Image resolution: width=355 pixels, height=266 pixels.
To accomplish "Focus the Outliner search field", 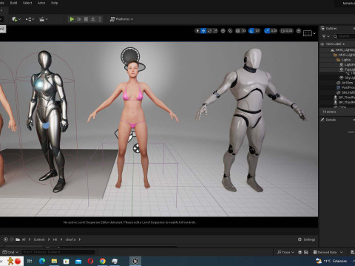I will click(344, 36).
